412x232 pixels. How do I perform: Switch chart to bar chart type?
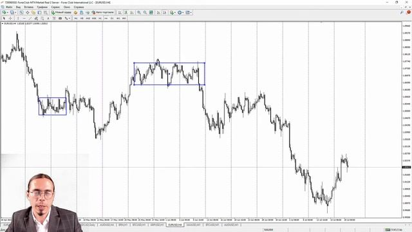point(120,12)
